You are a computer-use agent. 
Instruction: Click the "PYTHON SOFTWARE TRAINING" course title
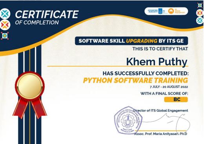pos(135,80)
